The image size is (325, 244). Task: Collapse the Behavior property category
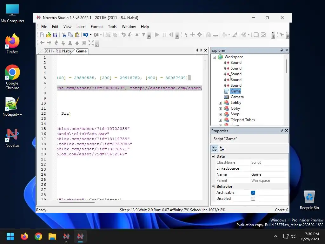(213, 186)
